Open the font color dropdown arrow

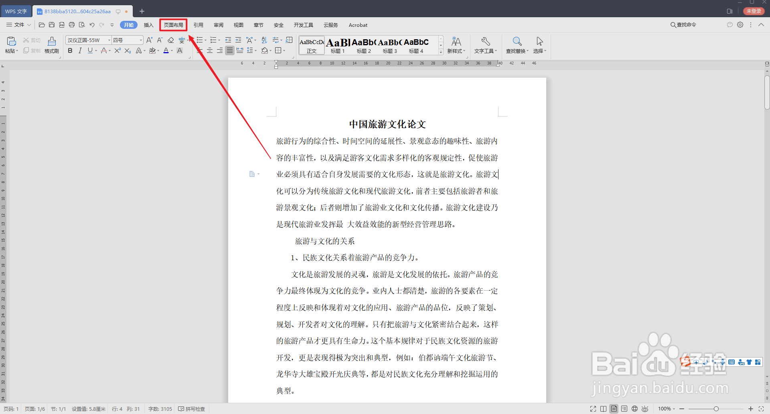tap(172, 51)
